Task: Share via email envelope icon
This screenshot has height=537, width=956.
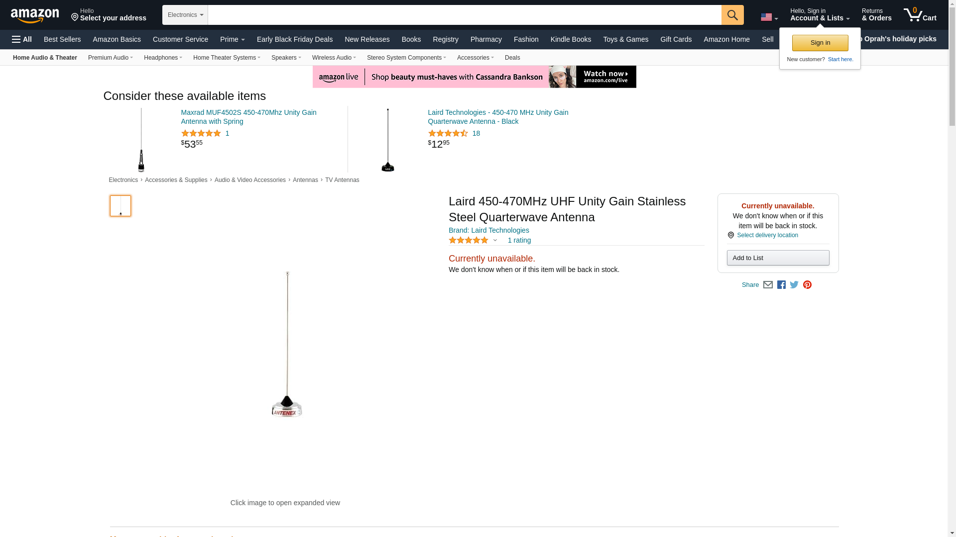Action: coord(768,285)
